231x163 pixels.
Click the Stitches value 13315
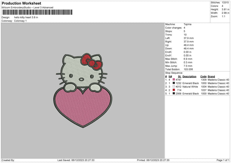pos(225,3)
